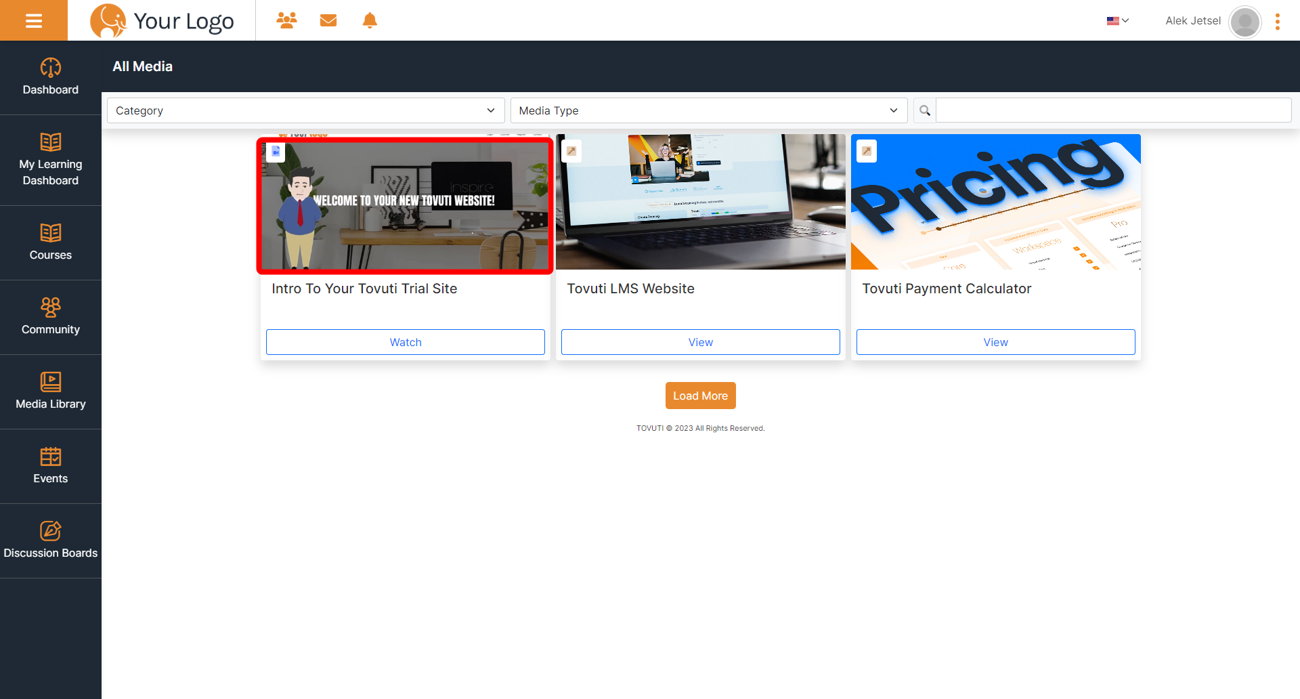Click title Tovuti Payment Calculator

[947, 289]
